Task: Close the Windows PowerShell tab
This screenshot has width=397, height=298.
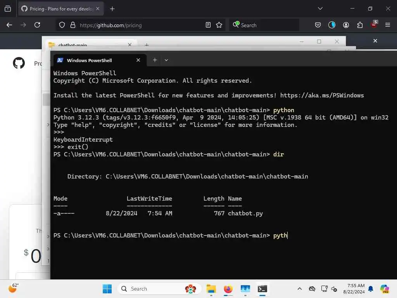Action: point(138,60)
